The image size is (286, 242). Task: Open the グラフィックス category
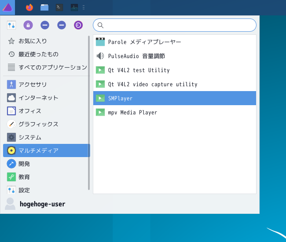[x=46, y=124]
